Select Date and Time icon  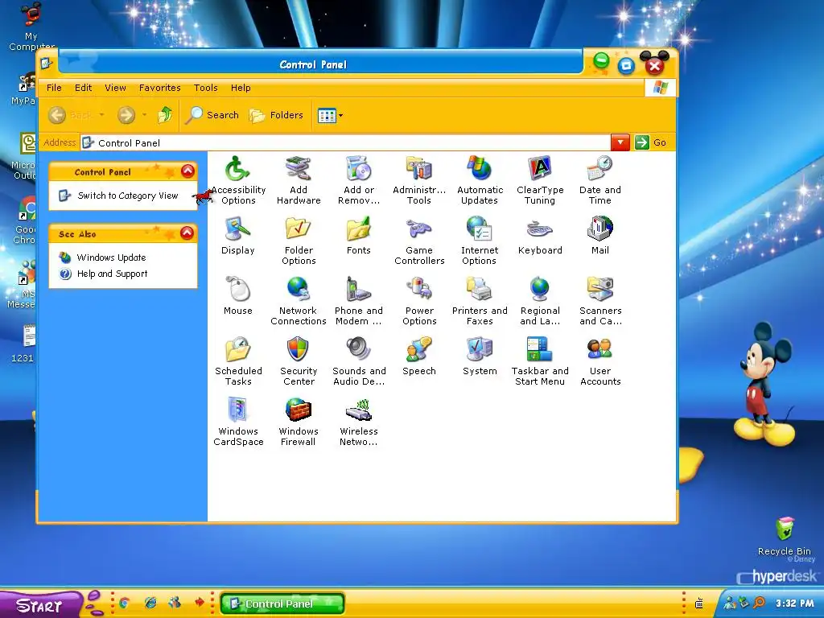tap(600, 179)
